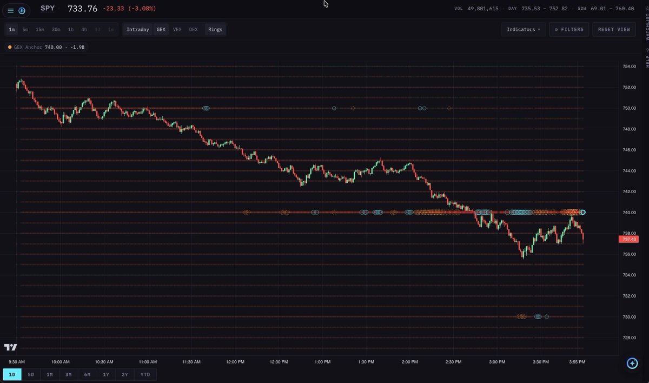649x383 pixels.
Task: Click the 9:30 AM time axis label
Action: (x=17, y=362)
